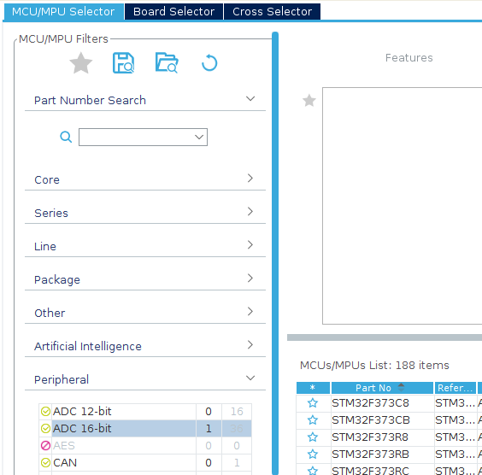
Task: Edit the ADC 12-bit count value 0
Action: click(x=209, y=411)
